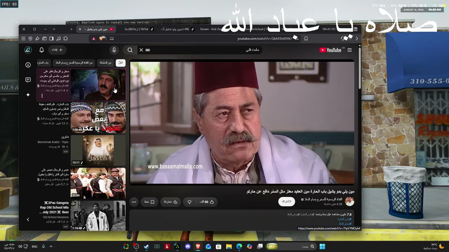
Task: Open the channel avatar under the video
Action: coord(349,202)
